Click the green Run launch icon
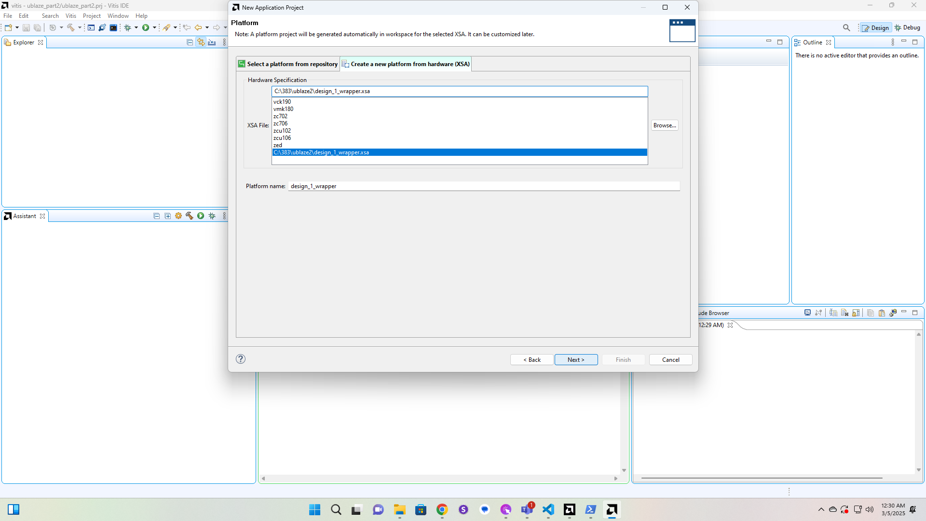926x521 pixels. point(146,27)
